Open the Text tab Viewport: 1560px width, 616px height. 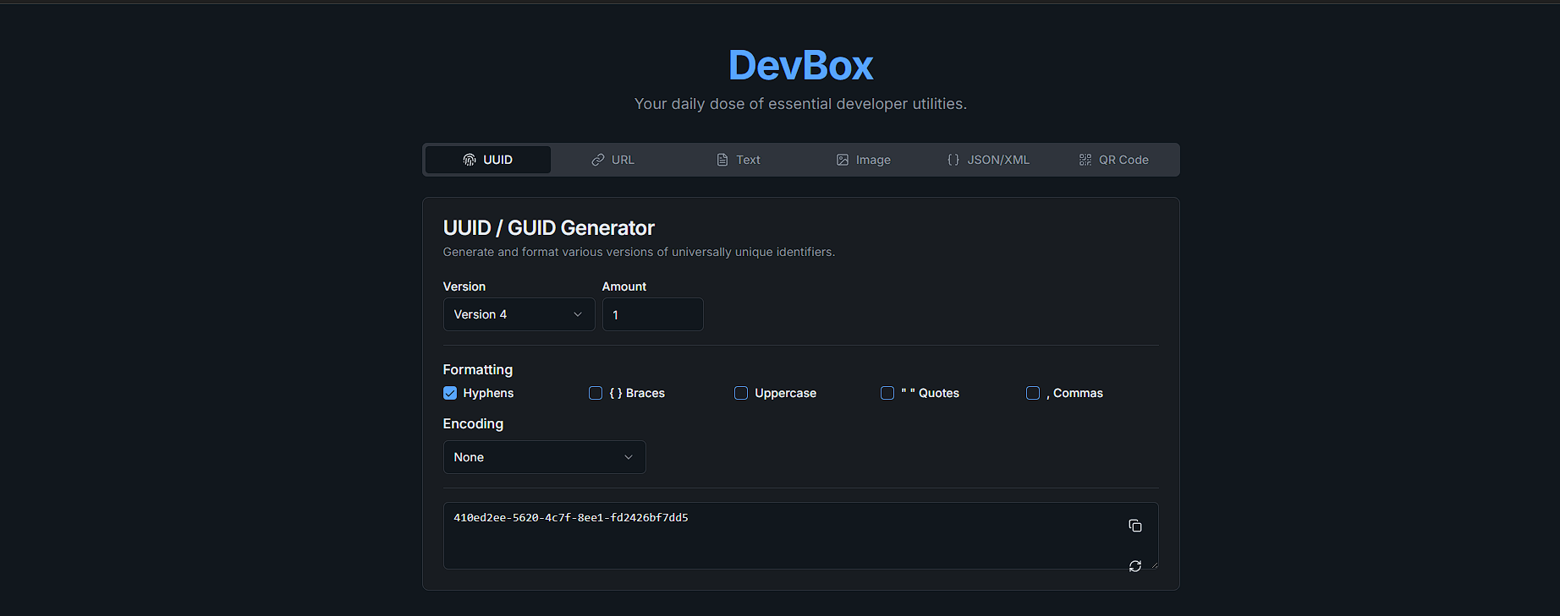[739, 160]
